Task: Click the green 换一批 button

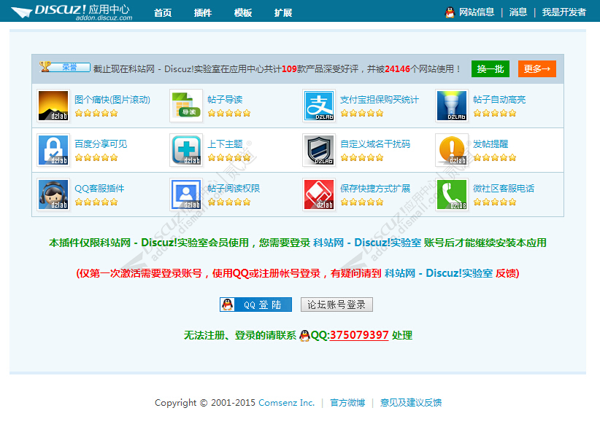Action: point(491,68)
